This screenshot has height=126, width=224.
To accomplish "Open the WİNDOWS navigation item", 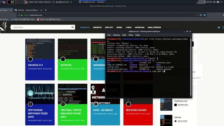I will (x=140, y=27).
